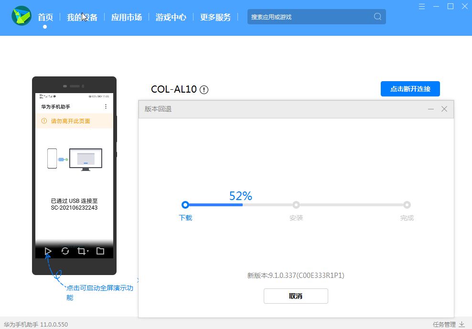Click the COL-AL10 device name

point(174,89)
